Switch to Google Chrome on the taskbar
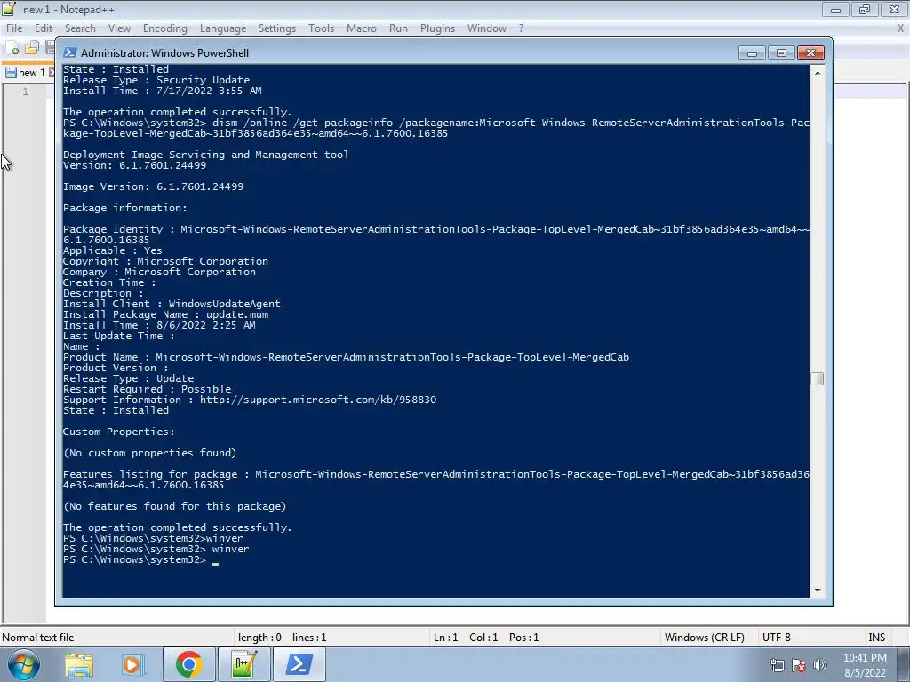 pyautogui.click(x=189, y=664)
